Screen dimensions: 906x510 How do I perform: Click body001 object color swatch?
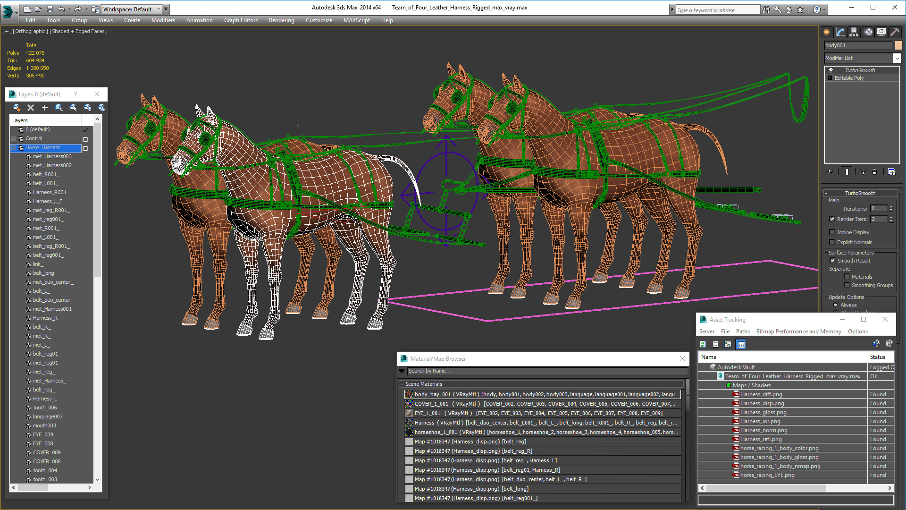(x=898, y=45)
